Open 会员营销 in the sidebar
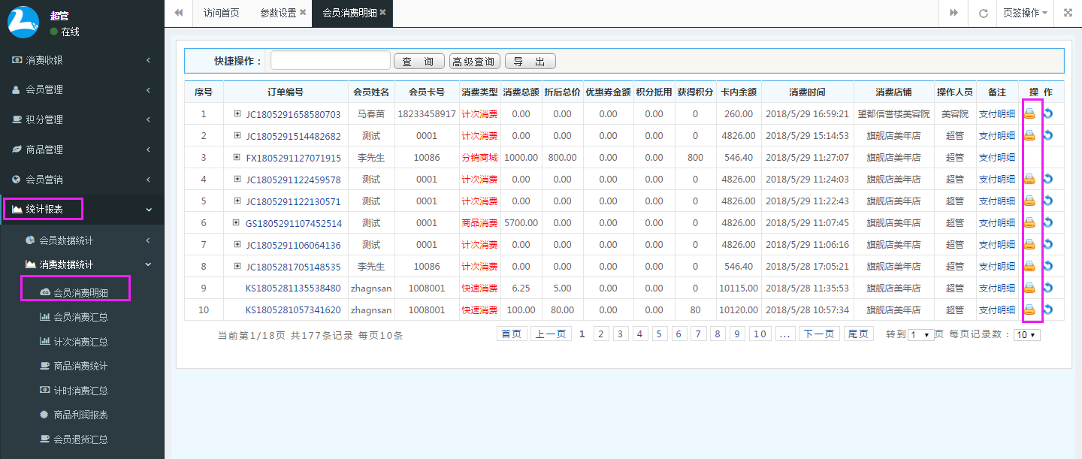The image size is (1082, 459). pos(82,180)
